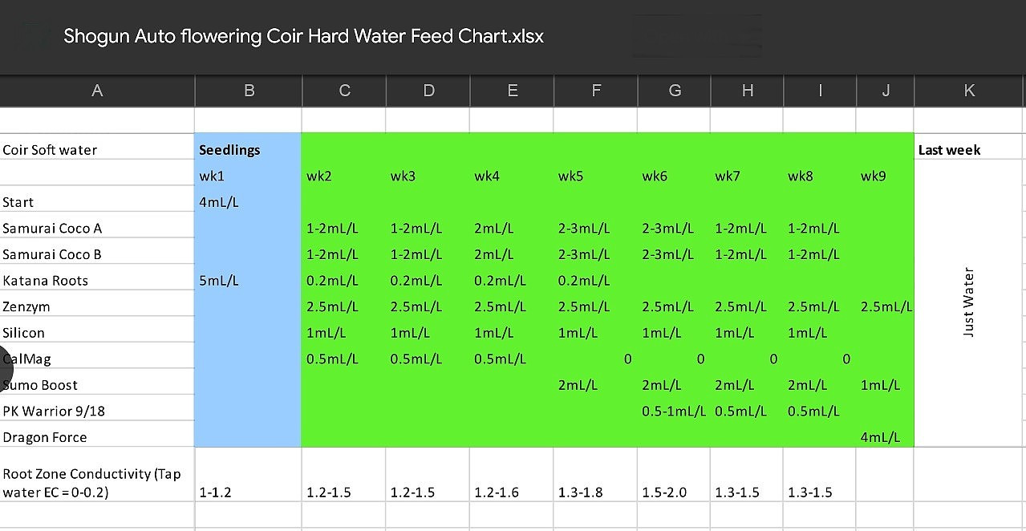
Task: Select column G header
Action: pos(675,91)
